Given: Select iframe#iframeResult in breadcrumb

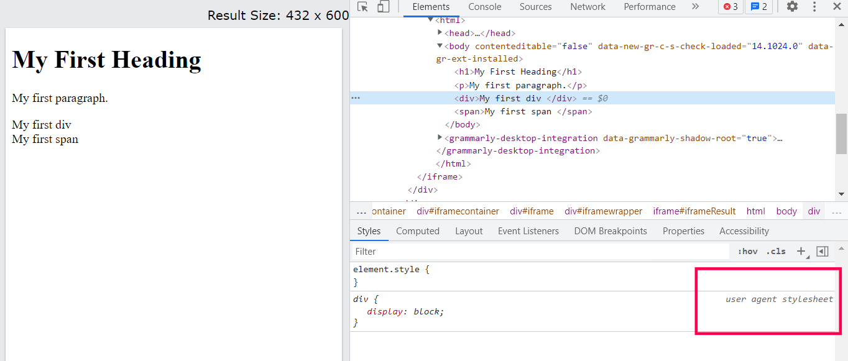Looking at the screenshot, I should [694, 211].
